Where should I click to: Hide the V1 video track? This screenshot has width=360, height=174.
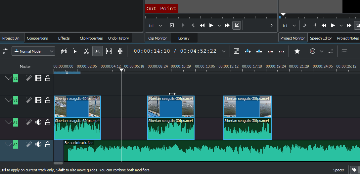tap(38, 100)
